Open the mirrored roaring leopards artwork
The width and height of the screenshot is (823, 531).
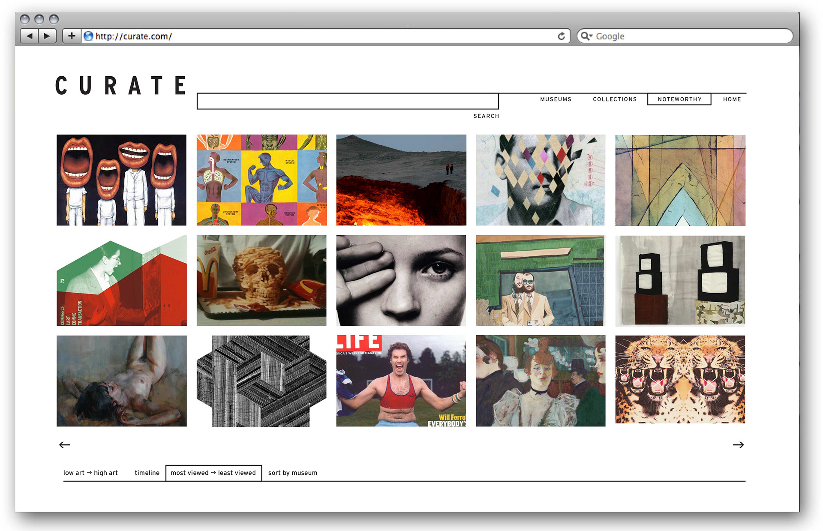tap(680, 379)
